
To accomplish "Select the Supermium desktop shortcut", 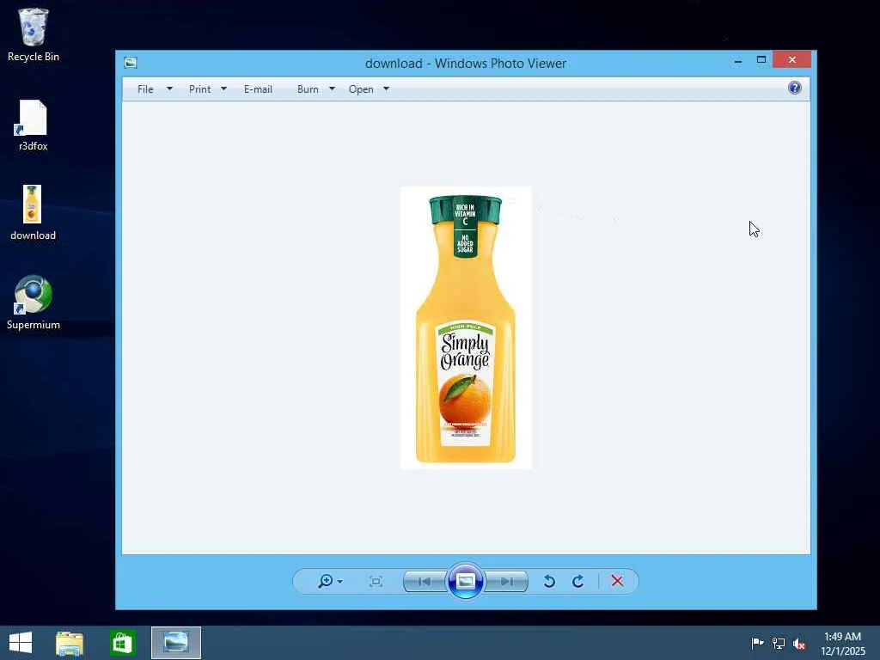I will [x=34, y=302].
